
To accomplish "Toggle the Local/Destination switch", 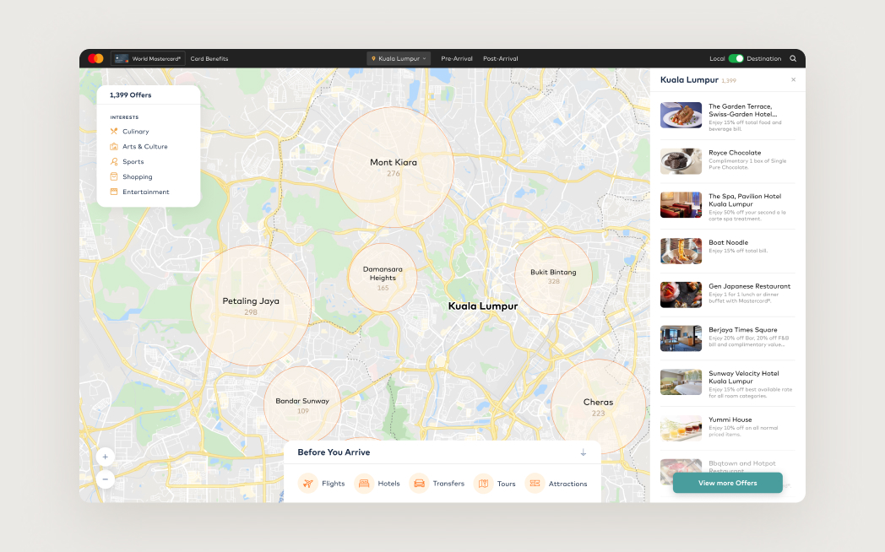I will pyautogui.click(x=736, y=58).
